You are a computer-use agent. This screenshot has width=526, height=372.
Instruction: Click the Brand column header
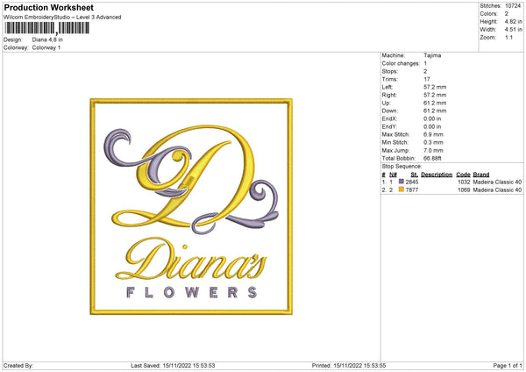pyautogui.click(x=481, y=175)
